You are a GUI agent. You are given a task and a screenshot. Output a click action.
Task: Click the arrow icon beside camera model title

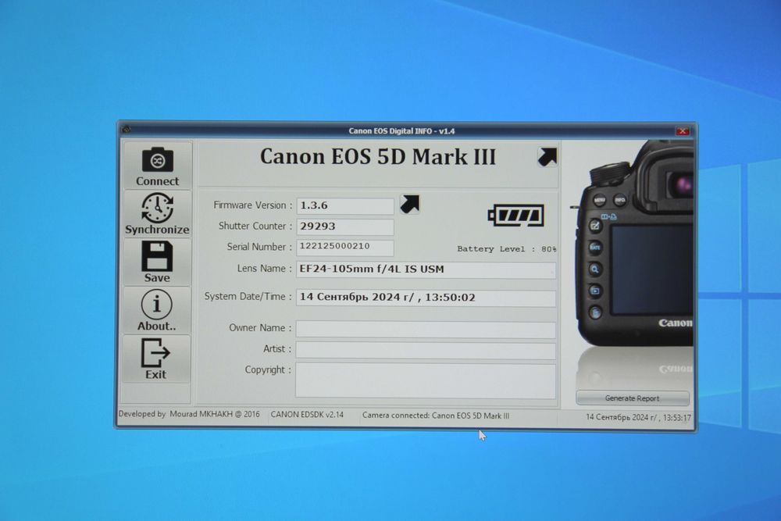click(x=547, y=156)
